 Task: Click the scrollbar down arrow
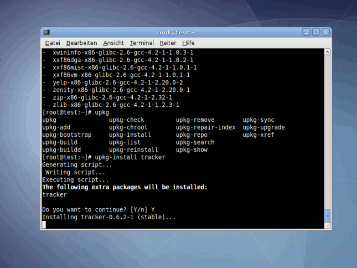(x=327, y=225)
